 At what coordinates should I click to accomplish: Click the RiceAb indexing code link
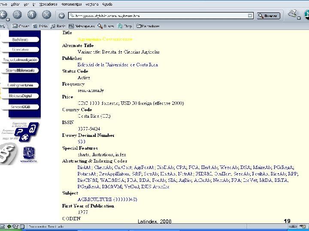tap(278, 174)
